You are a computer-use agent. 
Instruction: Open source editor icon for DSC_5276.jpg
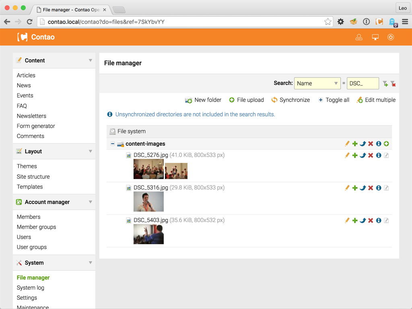[x=386, y=155]
